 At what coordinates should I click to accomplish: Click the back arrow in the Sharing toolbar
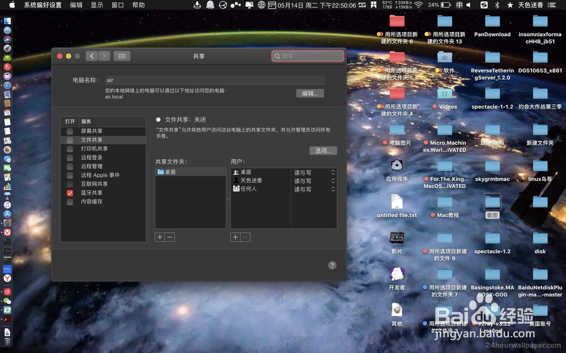[92, 56]
